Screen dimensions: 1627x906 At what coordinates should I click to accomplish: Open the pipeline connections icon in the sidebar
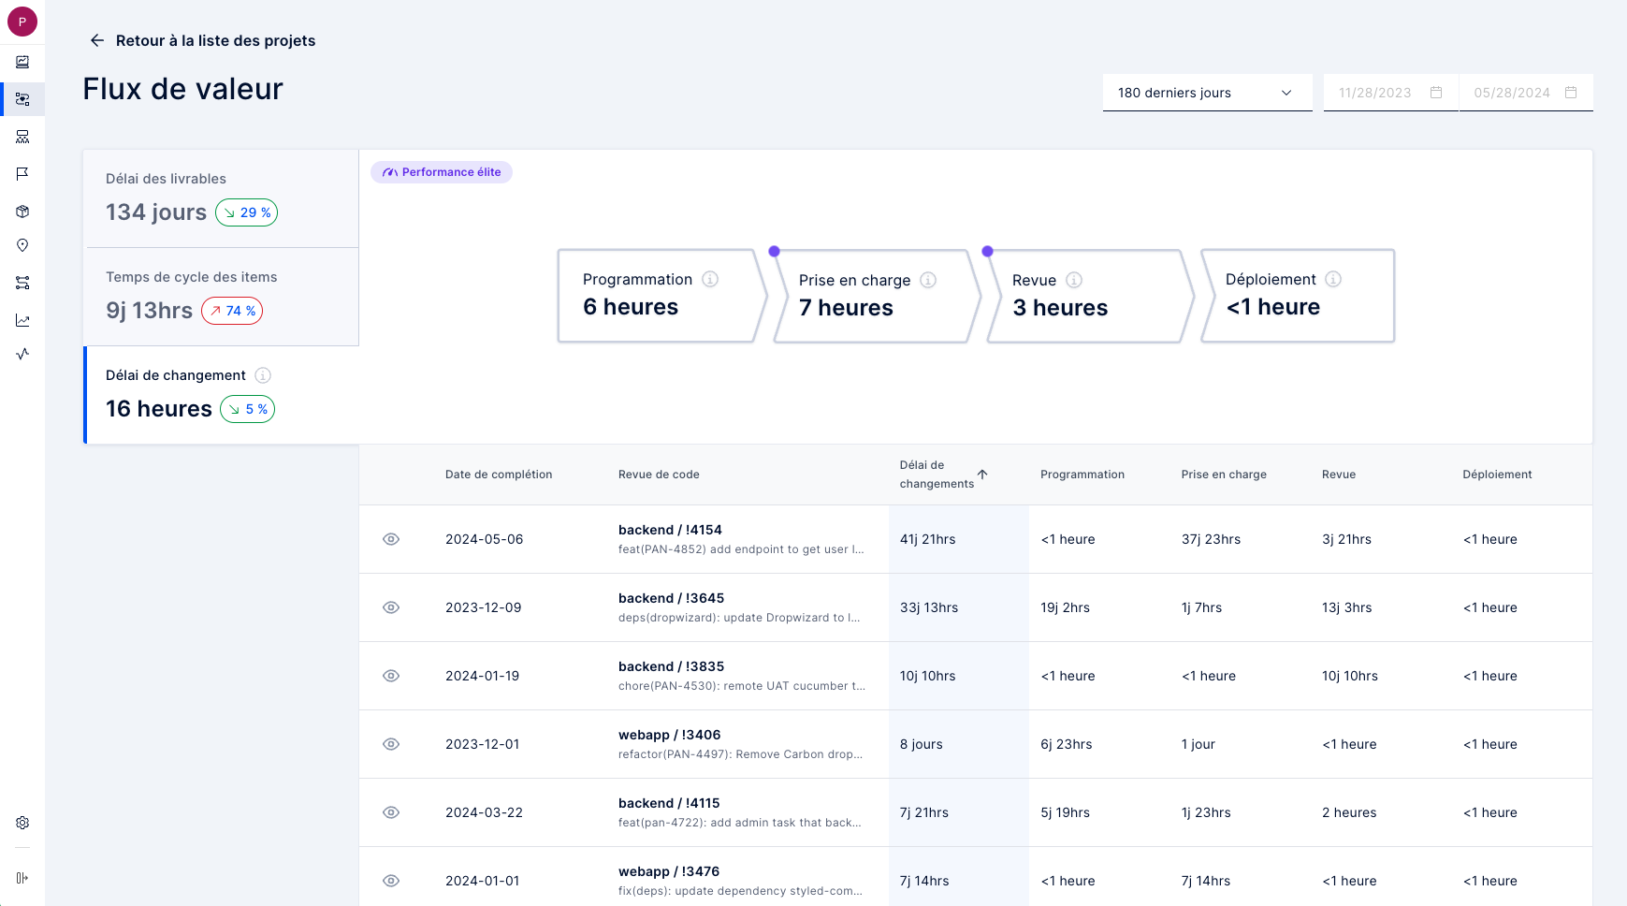22,282
